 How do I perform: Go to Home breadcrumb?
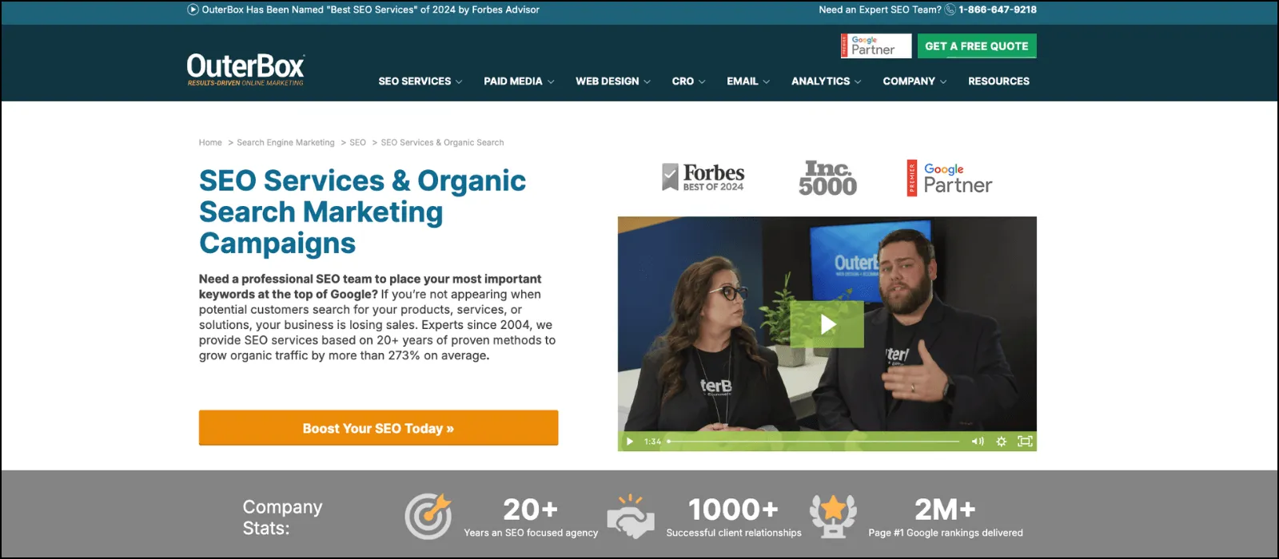coord(210,142)
